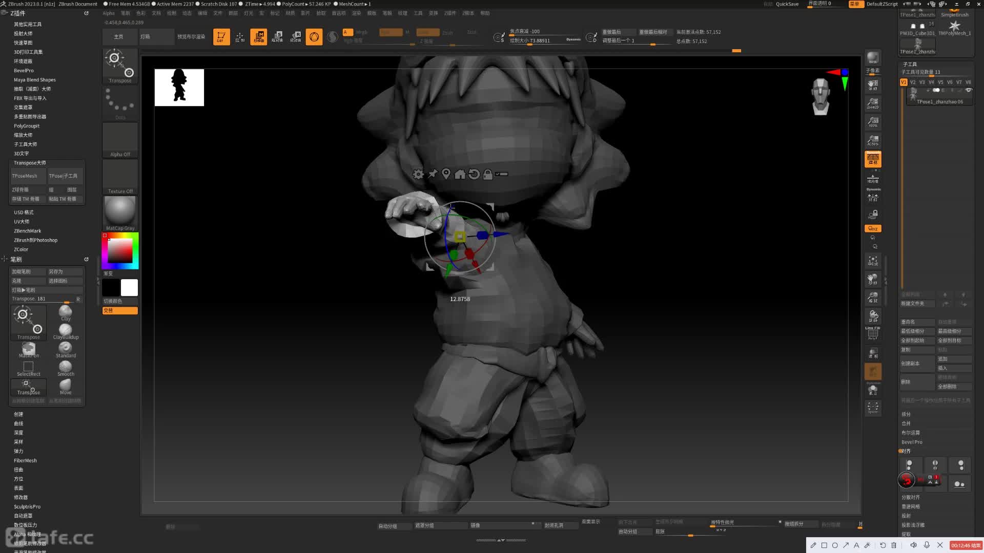Toggle eye visibility of TPose1_zhanzhao subtool
984x553 pixels.
[x=968, y=90]
